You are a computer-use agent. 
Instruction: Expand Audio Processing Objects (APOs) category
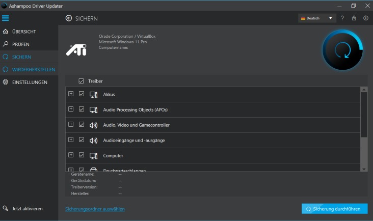tap(71, 109)
